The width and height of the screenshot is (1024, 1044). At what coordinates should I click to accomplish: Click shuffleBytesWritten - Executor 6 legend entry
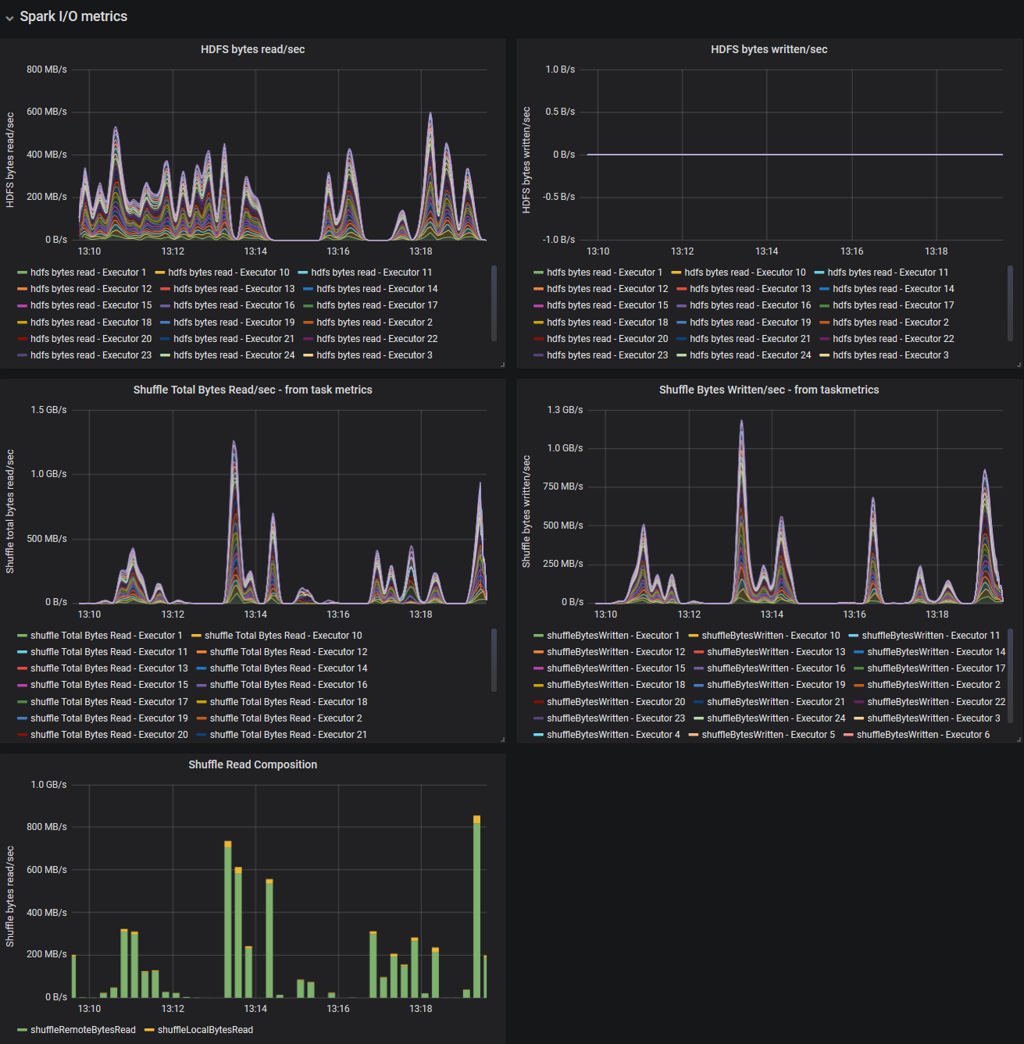click(x=923, y=735)
